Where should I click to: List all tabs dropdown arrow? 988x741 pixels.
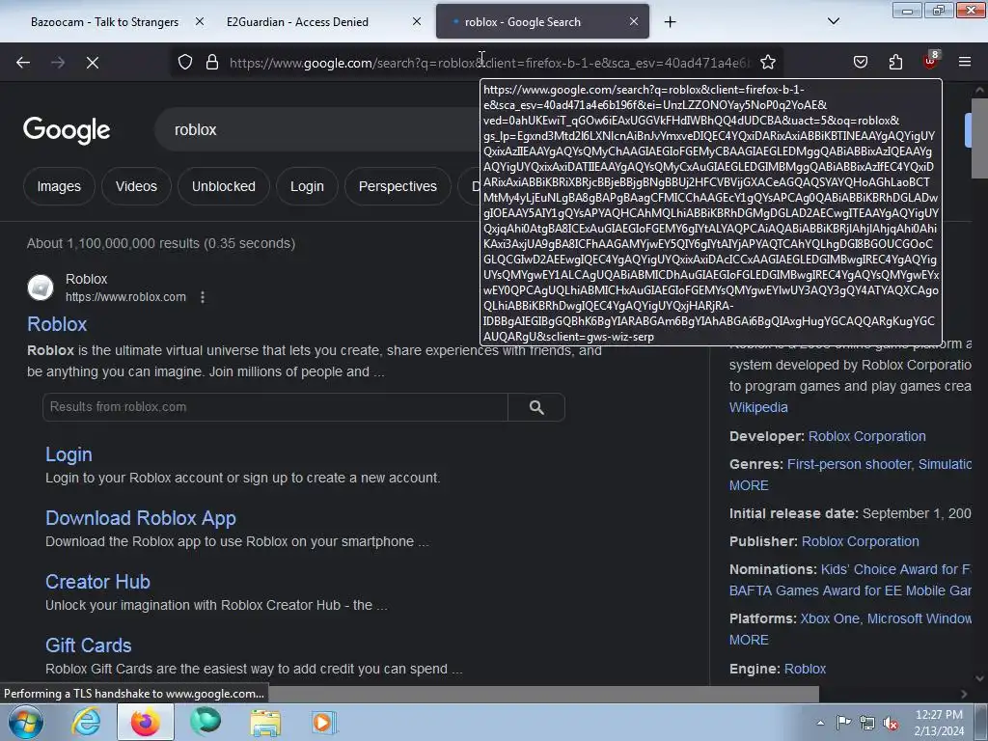tap(833, 21)
